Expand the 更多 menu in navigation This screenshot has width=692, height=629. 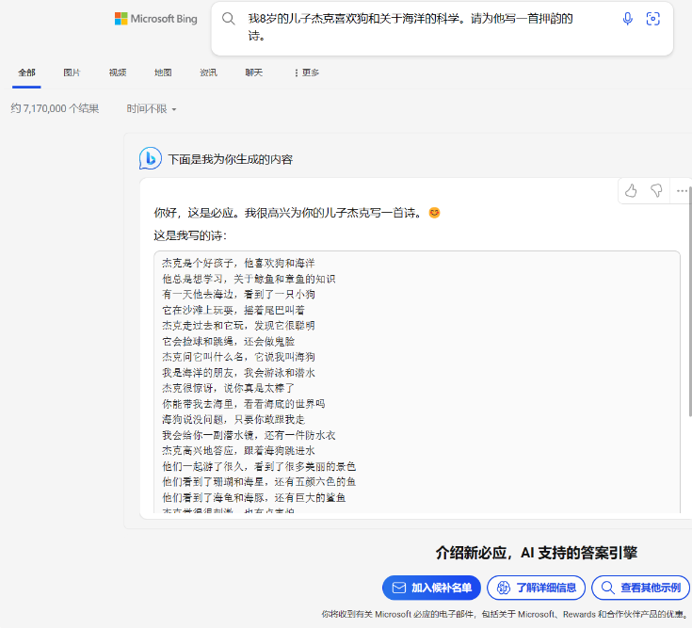tap(307, 73)
